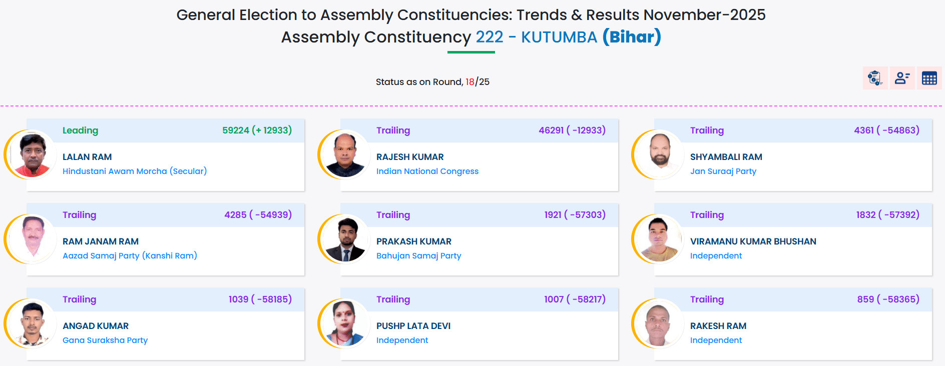945x366 pixels.
Task: Click the Aazad Samaj Party (Kanshi Ram) label
Action: [130, 255]
